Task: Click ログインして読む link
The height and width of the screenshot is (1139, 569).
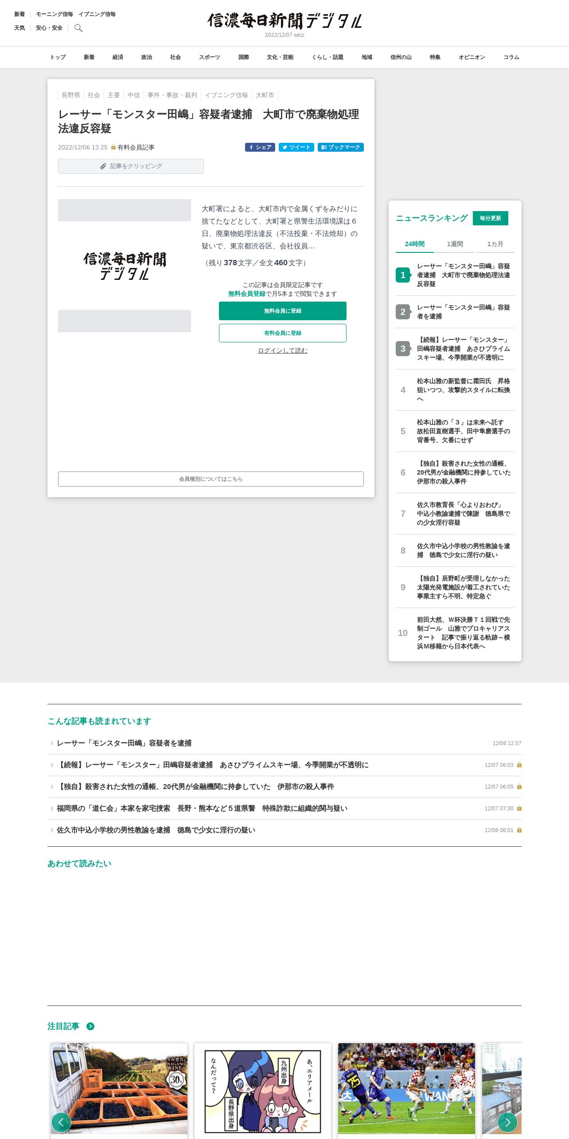Action: [283, 350]
